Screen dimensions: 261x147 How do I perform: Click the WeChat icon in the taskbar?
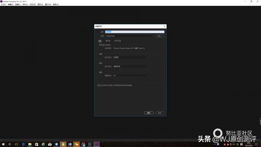click(x=76, y=144)
